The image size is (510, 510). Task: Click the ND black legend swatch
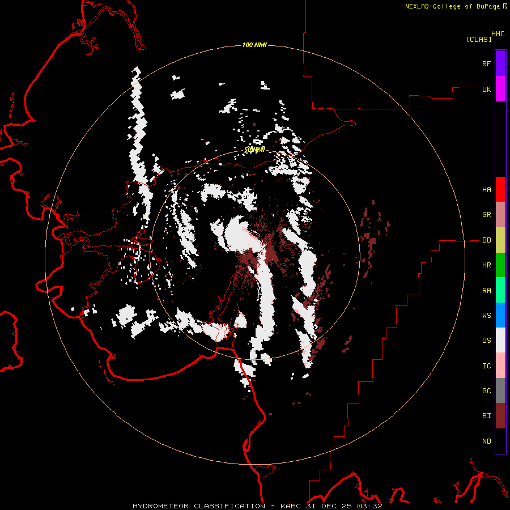(500, 441)
